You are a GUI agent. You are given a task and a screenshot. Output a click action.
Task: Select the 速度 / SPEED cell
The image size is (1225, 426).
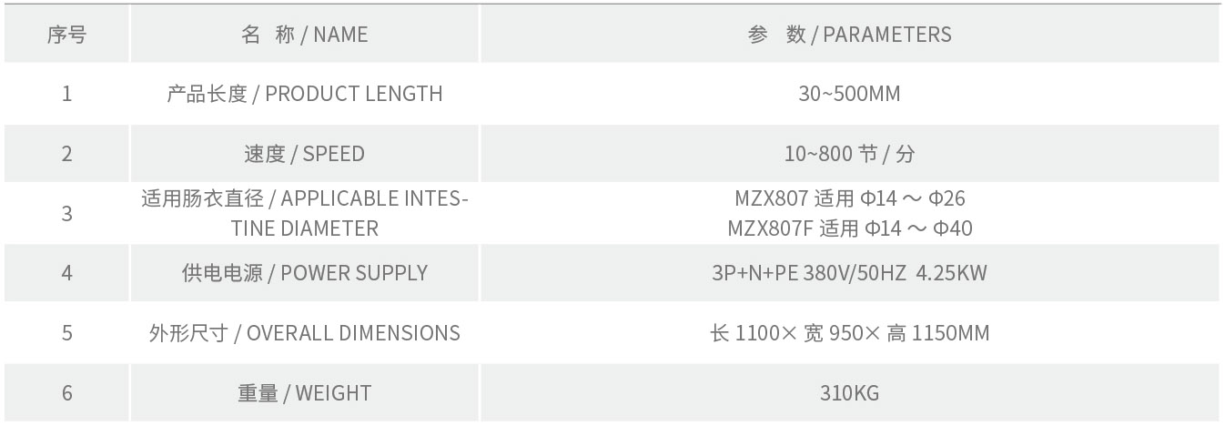coord(305,154)
